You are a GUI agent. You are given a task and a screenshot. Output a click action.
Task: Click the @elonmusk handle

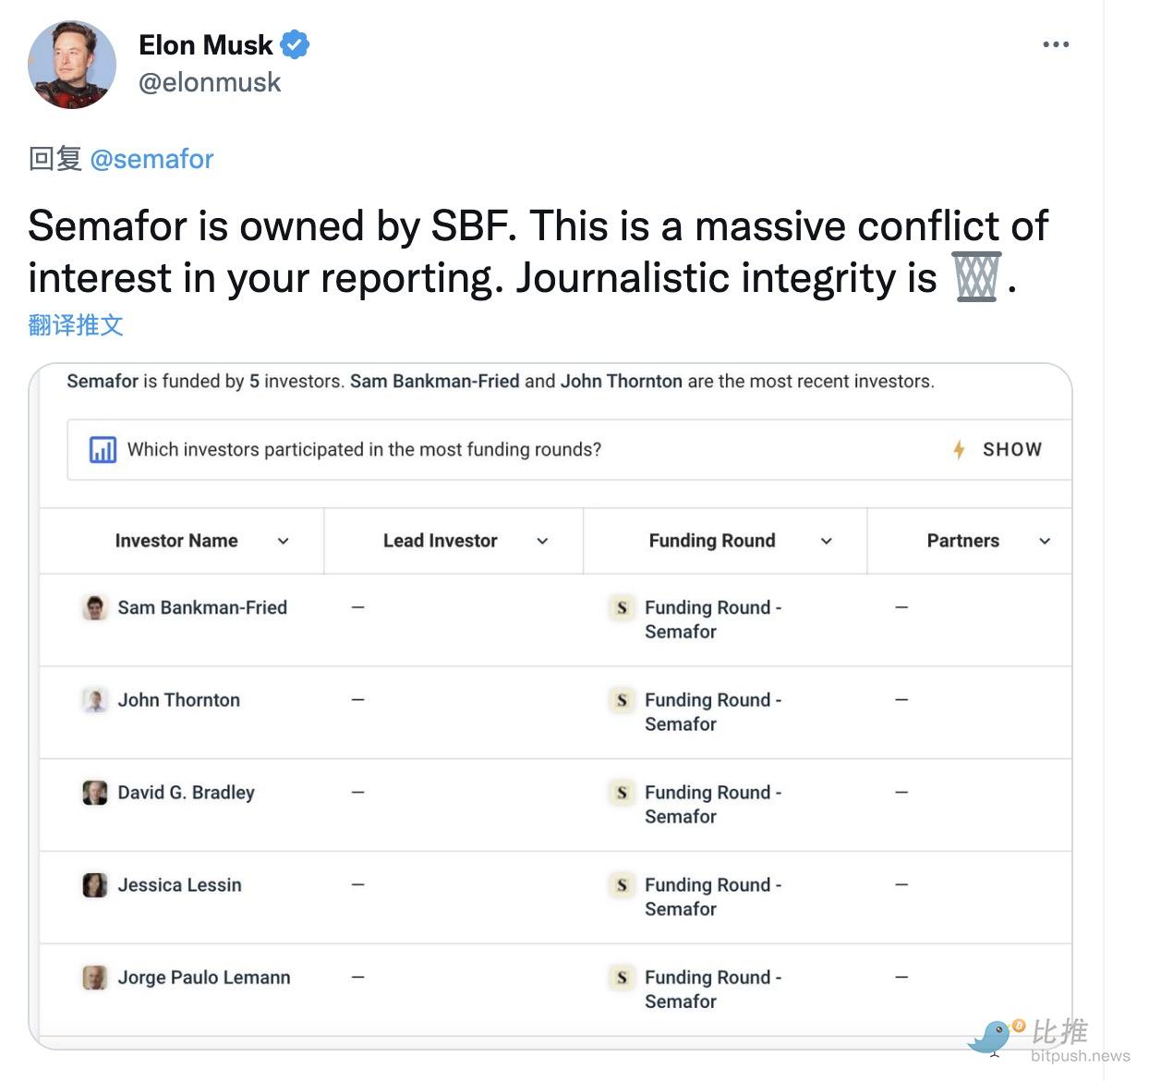point(210,82)
